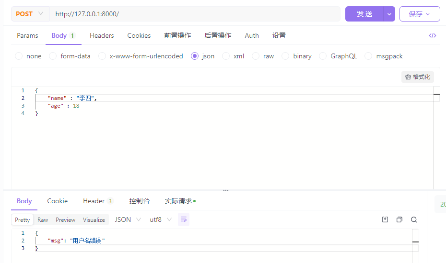Image resolution: width=446 pixels, height=263 pixels.
Task: Open the JSON response format dropdown
Action: click(128, 219)
